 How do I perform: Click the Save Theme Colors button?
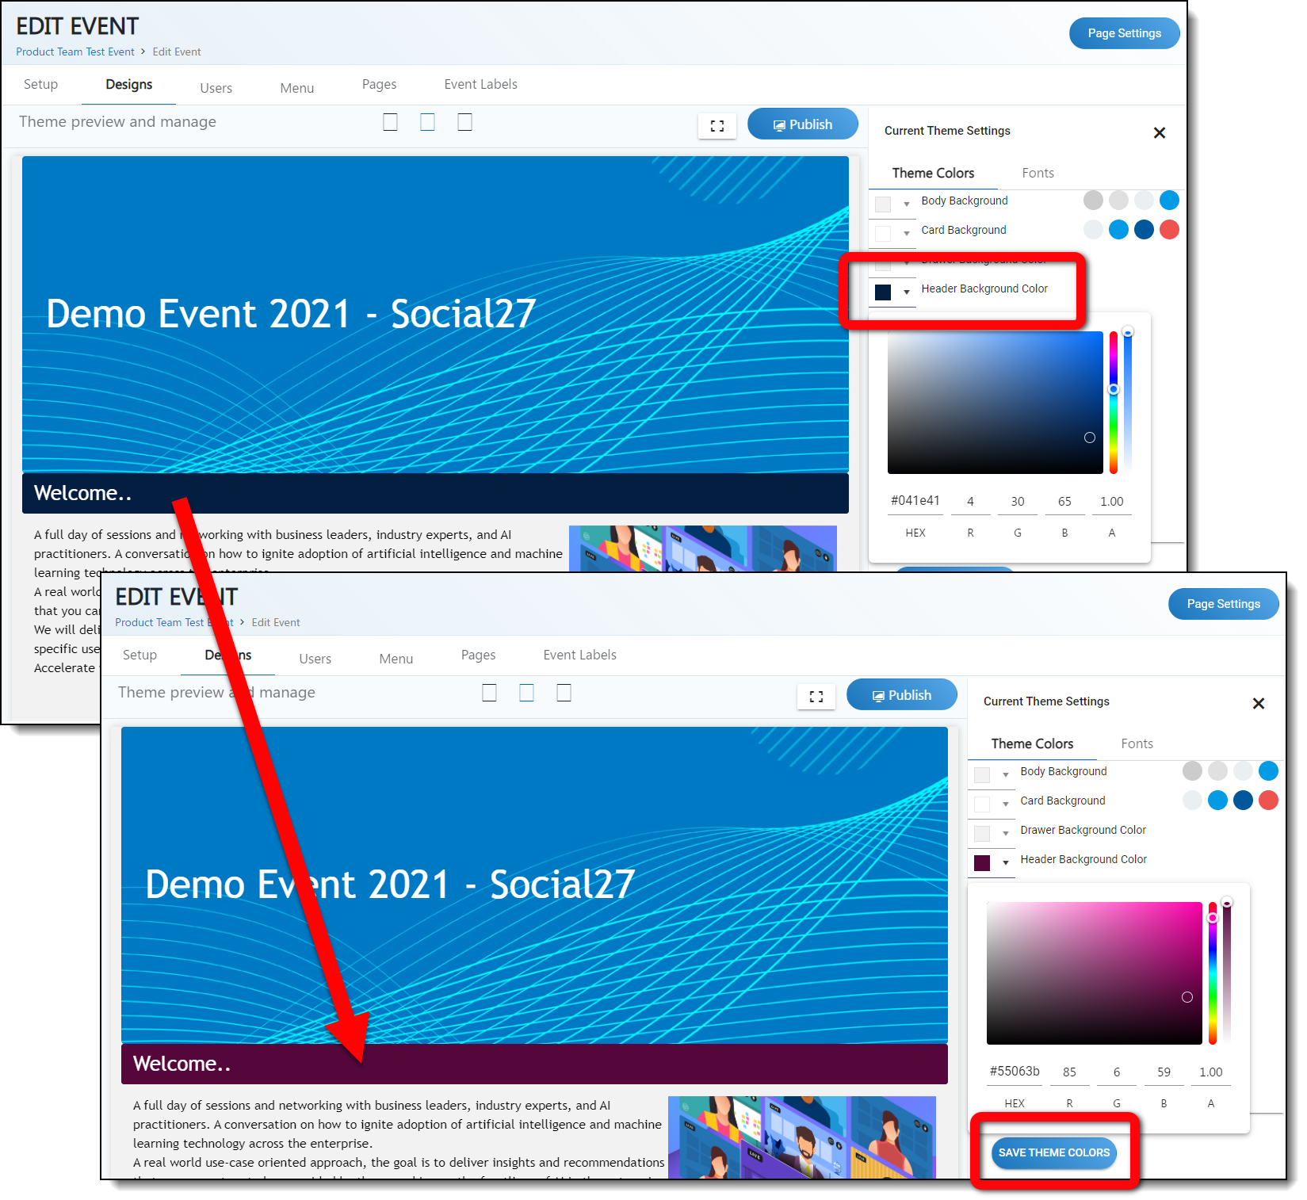pos(1053,1152)
